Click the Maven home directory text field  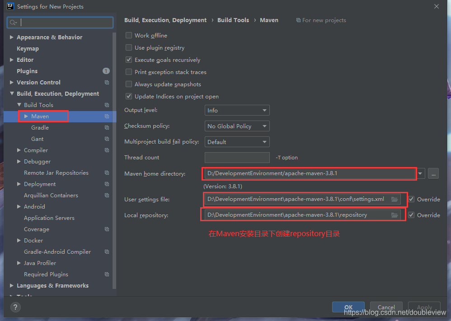(x=310, y=173)
